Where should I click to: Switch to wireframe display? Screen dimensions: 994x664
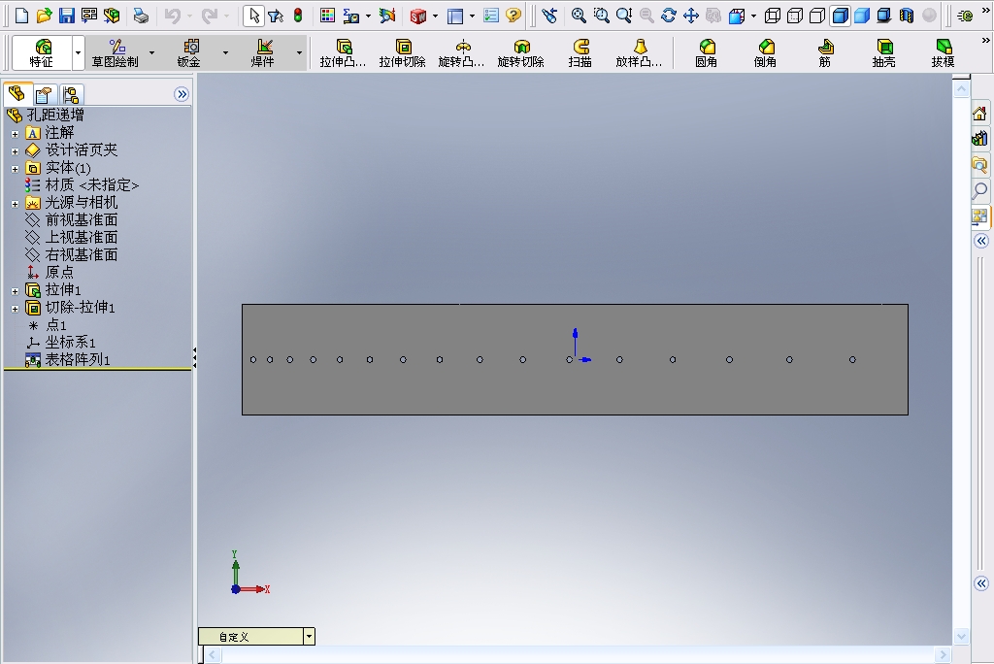click(772, 16)
